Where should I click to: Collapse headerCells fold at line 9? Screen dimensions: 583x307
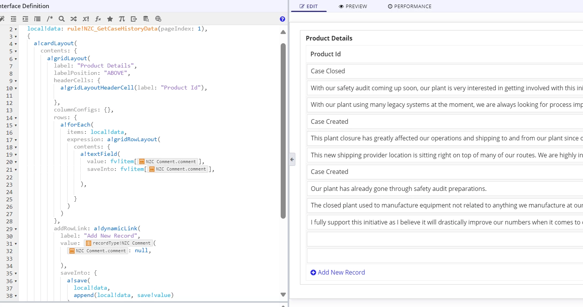[x=16, y=81]
